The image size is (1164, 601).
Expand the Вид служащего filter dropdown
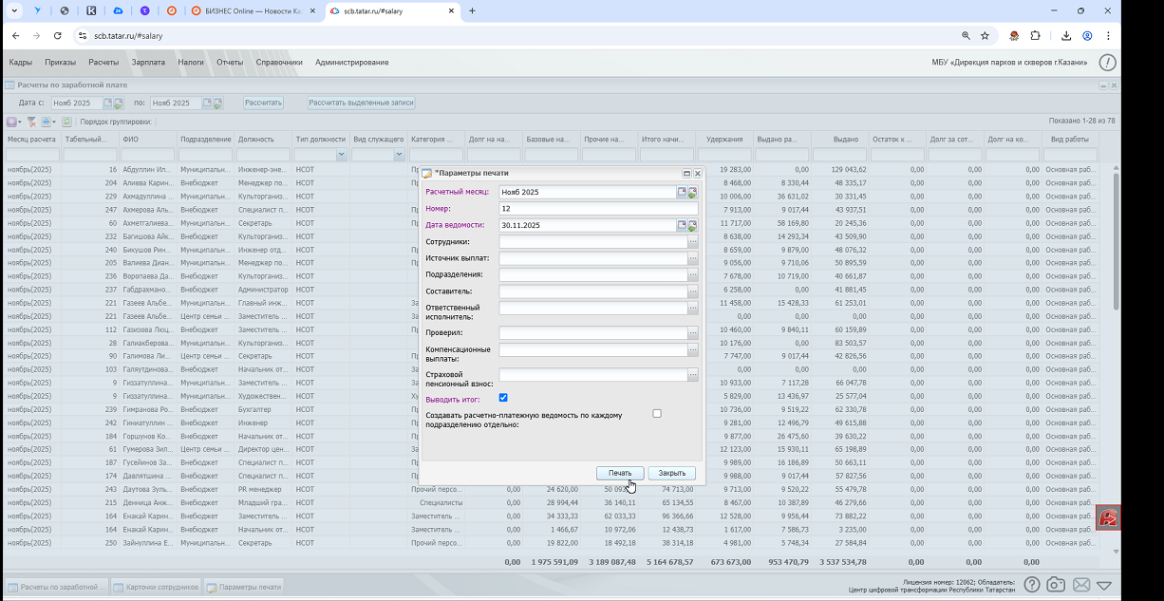point(399,155)
